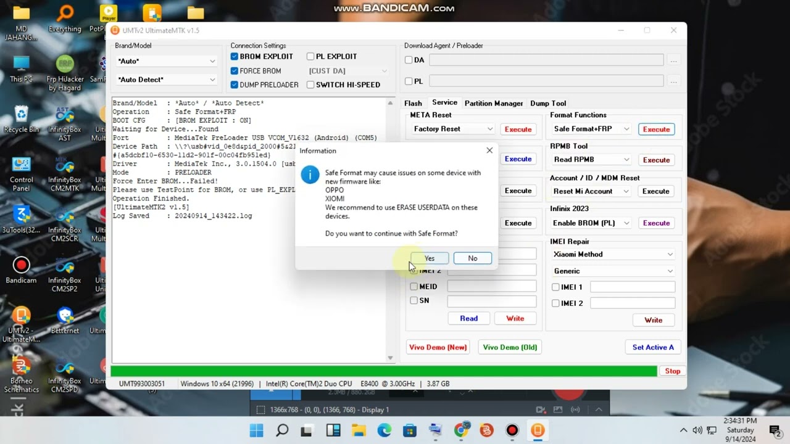This screenshot has height=444, width=790.
Task: Expand the Safe Format+FRP dropdown
Action: [x=591, y=129]
